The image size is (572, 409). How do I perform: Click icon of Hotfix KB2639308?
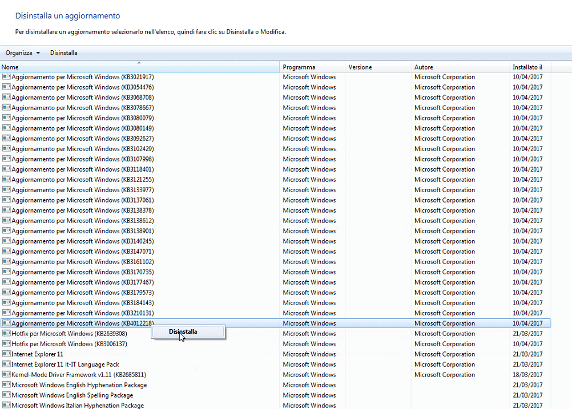[6, 334]
